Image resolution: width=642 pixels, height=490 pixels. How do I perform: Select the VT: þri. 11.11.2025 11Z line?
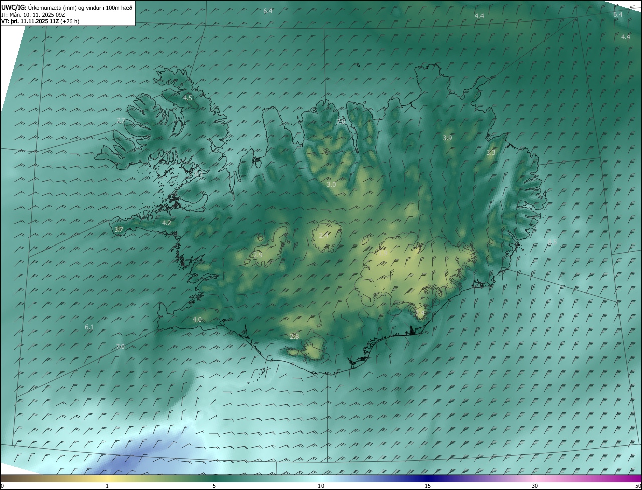40,21
